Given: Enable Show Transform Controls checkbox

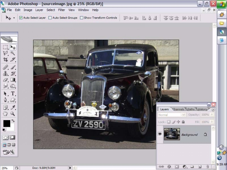Looking at the screenshot, I should tap(82, 18).
